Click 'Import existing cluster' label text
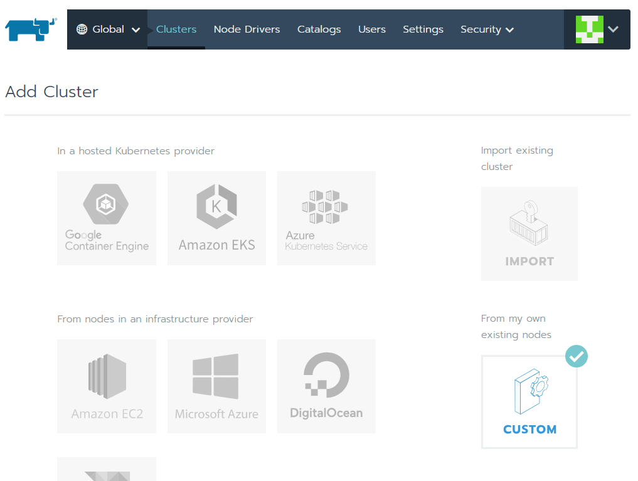638x481 pixels. [x=517, y=158]
